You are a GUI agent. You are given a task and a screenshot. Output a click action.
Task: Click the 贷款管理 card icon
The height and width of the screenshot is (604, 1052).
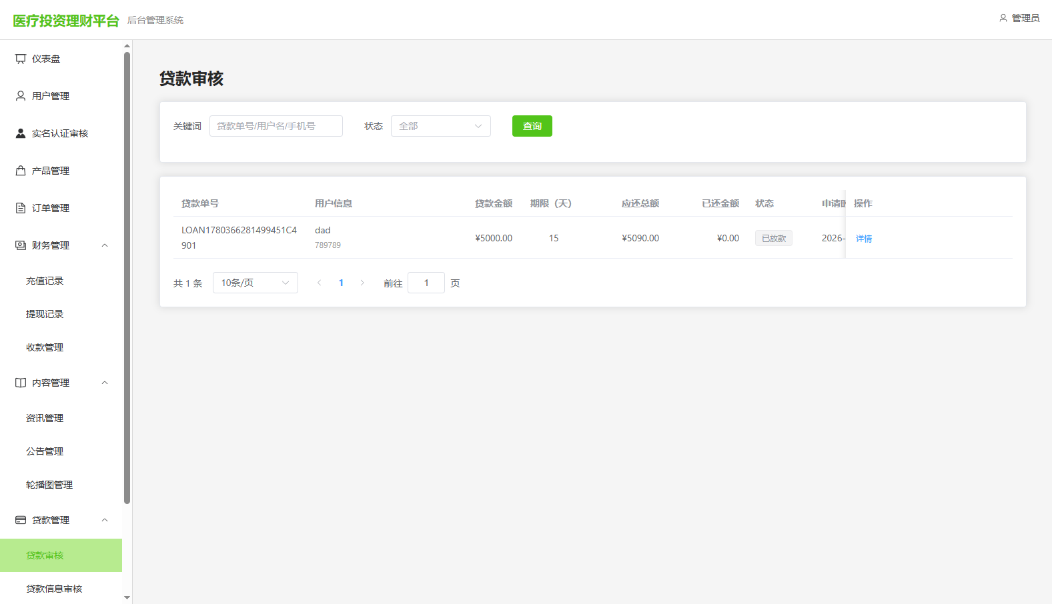point(21,520)
